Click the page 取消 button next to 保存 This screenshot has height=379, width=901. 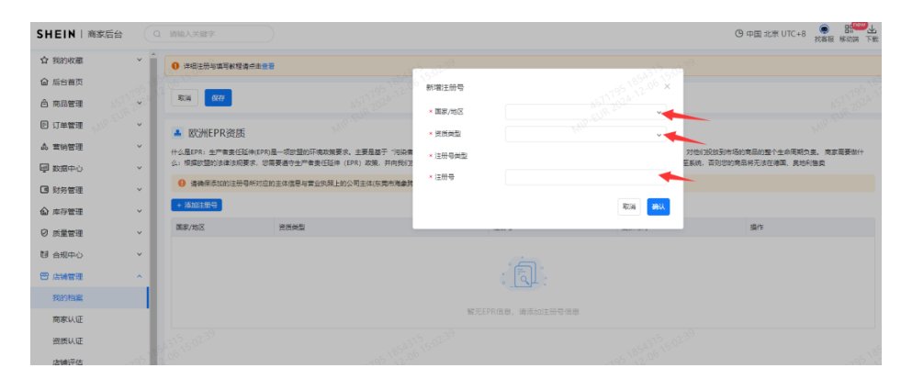185,98
